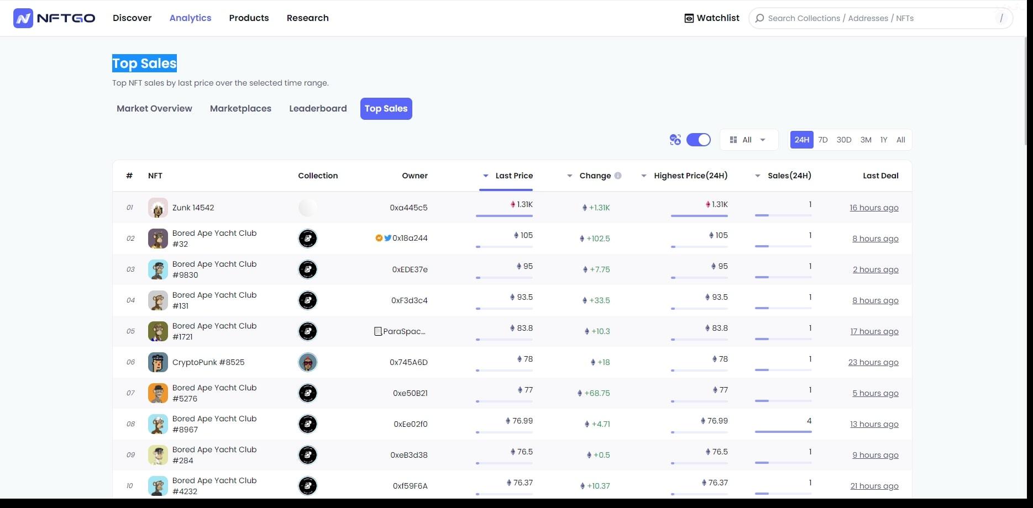Open CryptoPunk #8525 thumbnail

(x=158, y=362)
